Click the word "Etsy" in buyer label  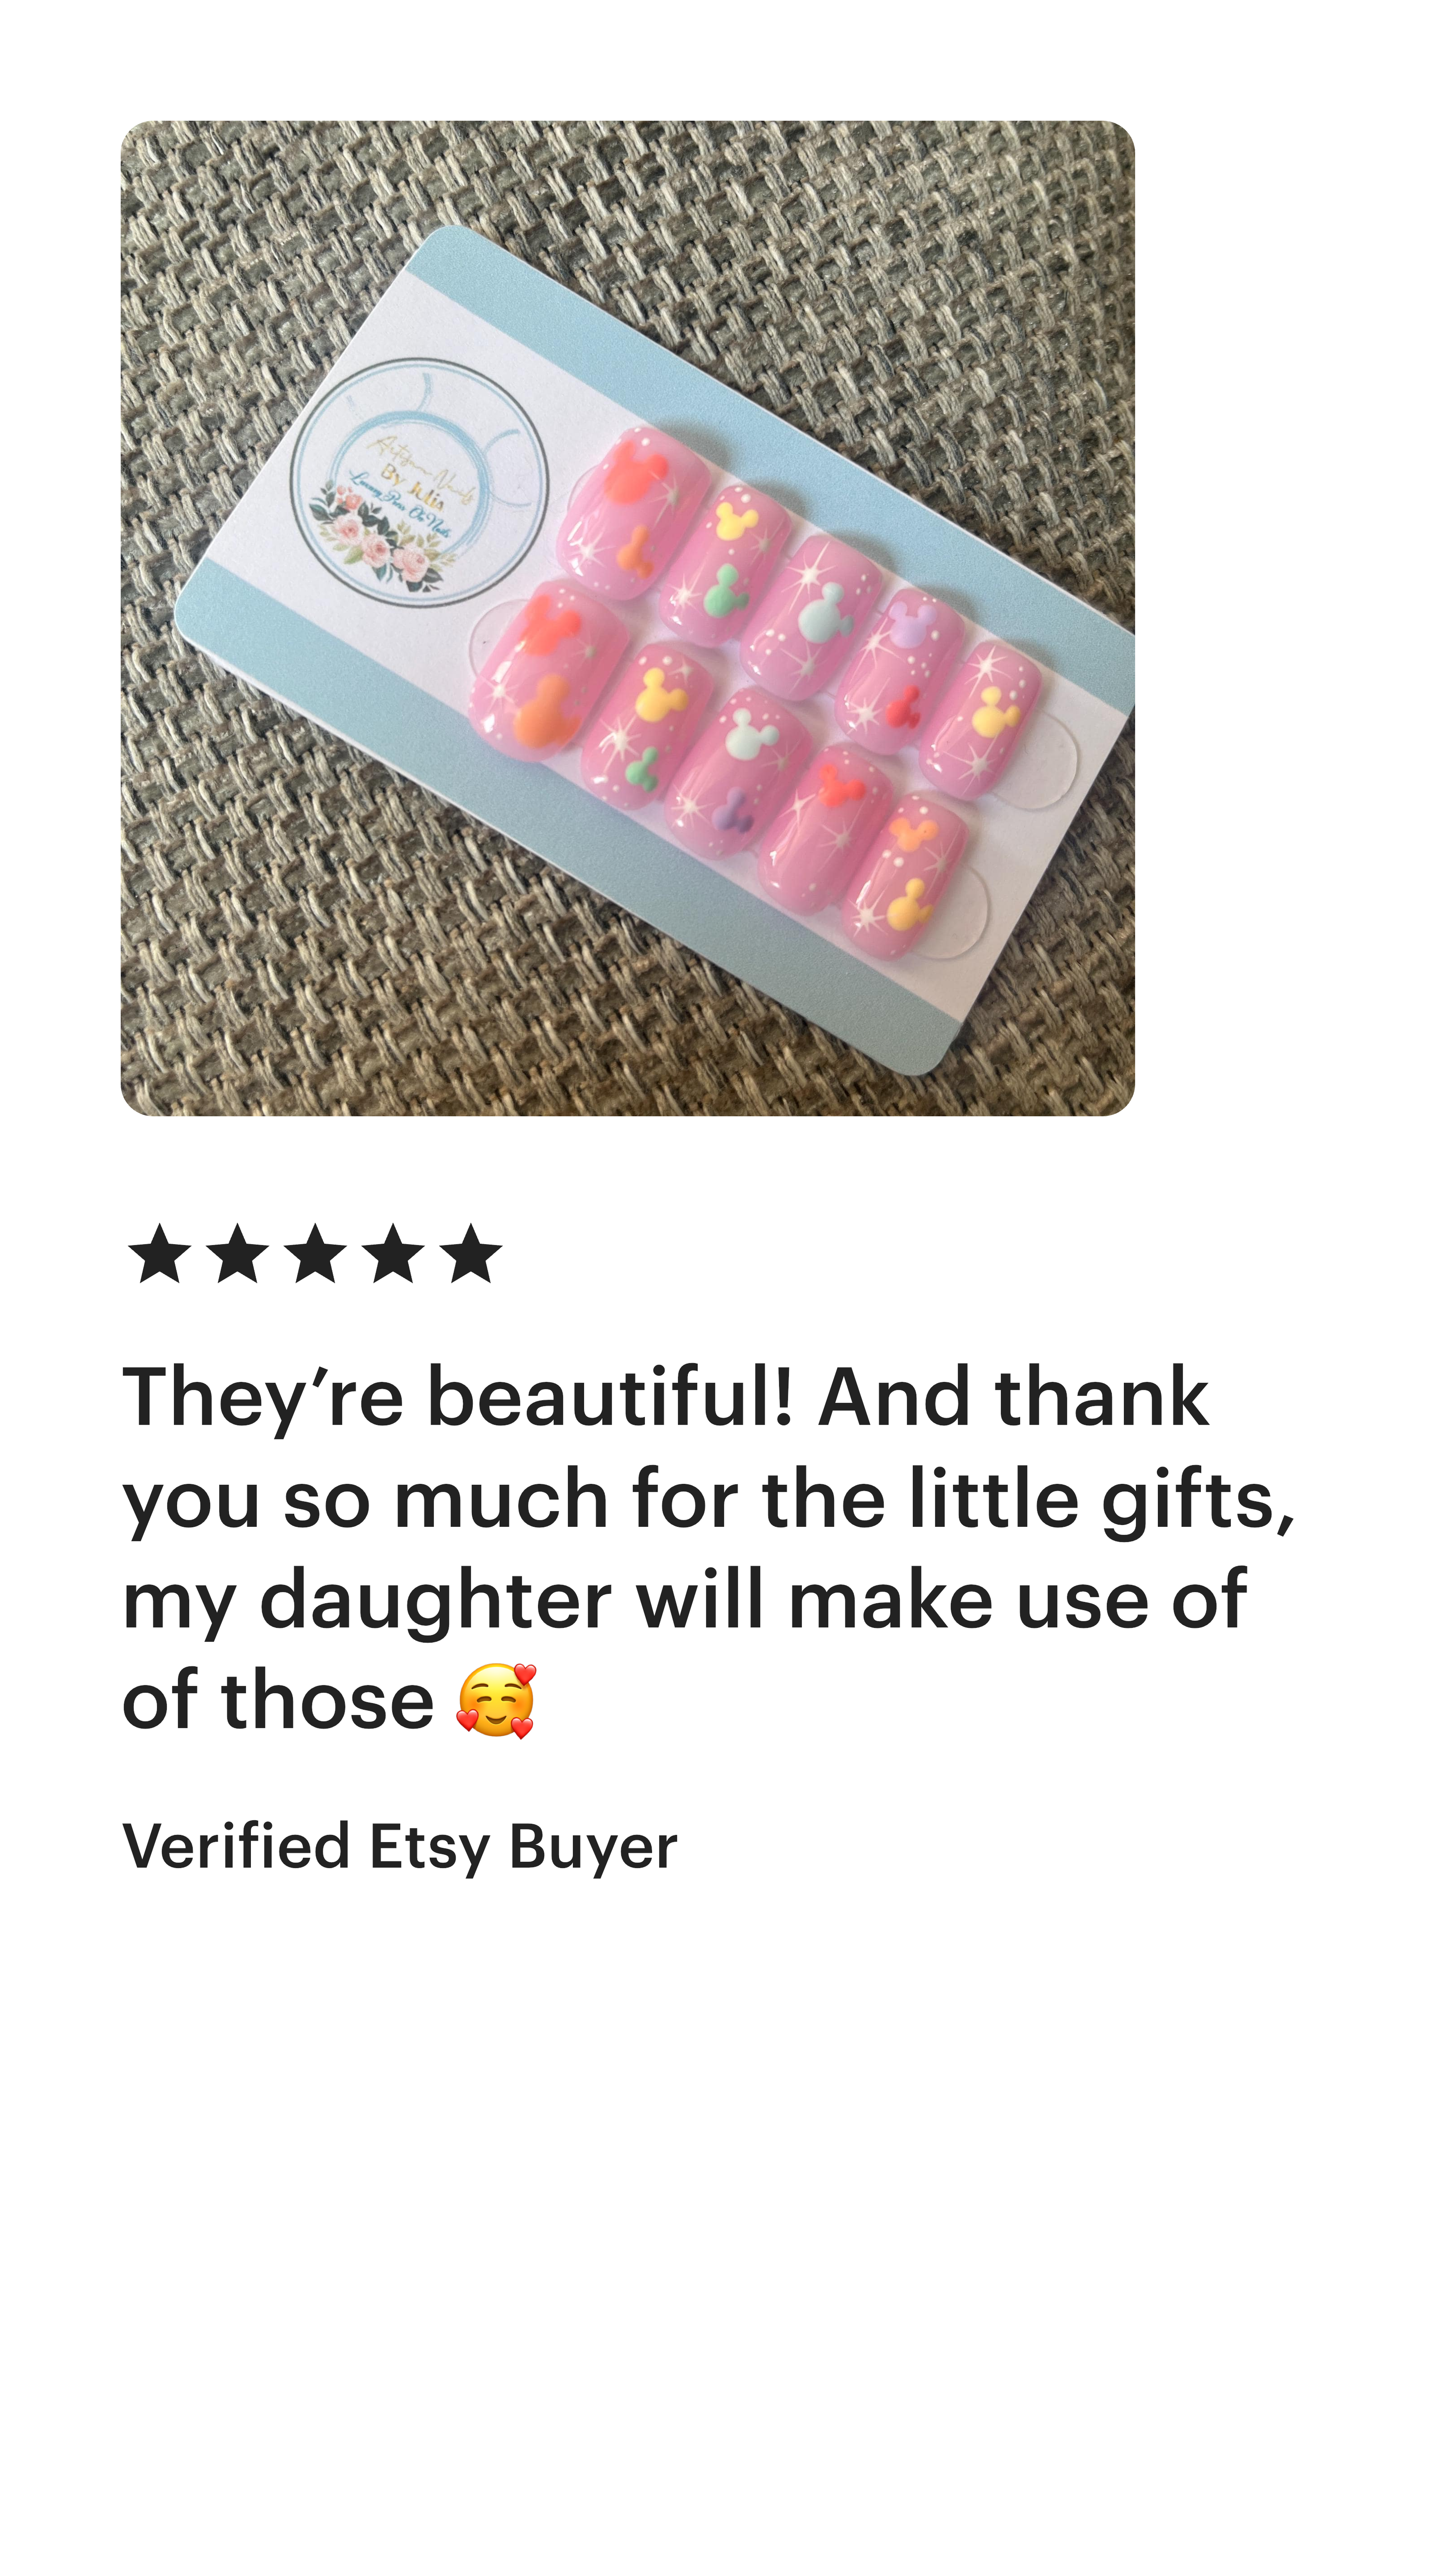click(429, 1847)
